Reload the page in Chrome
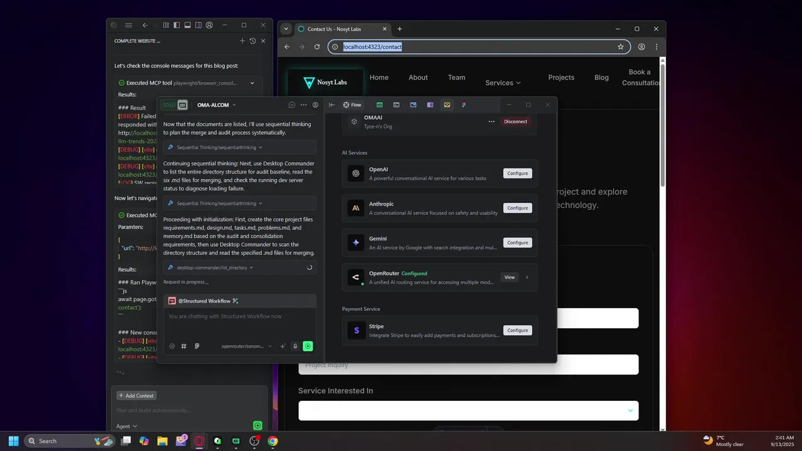Viewport: 802px width, 451px height. [x=317, y=47]
